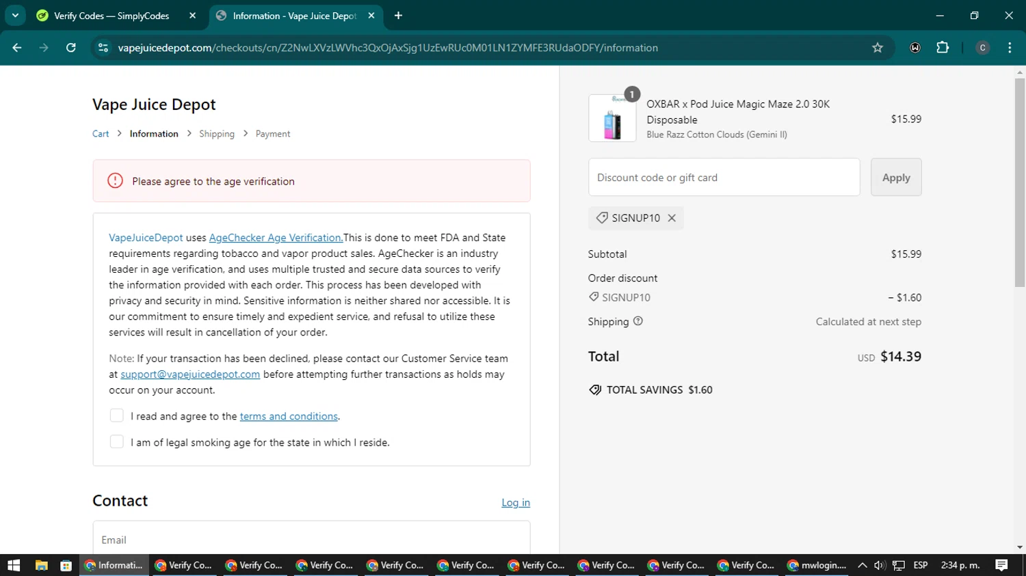Check the agree to terms and conditions box
The width and height of the screenshot is (1026, 576).
click(117, 415)
